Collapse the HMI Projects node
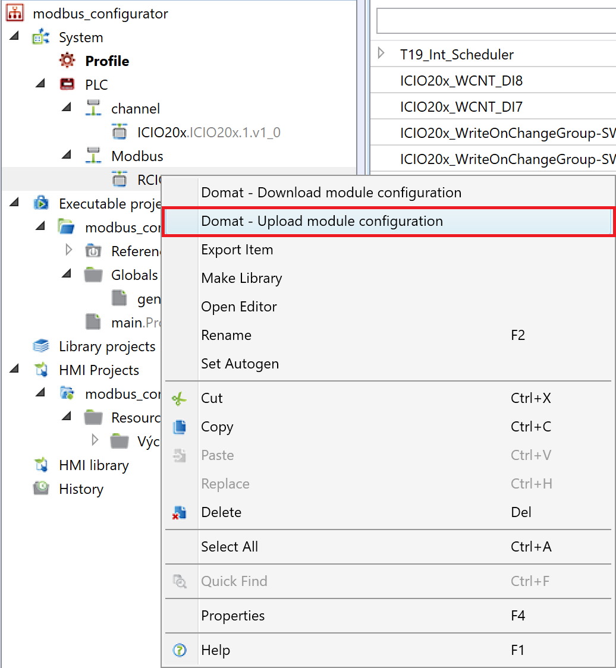Screen dimensions: 616x668 14,368
